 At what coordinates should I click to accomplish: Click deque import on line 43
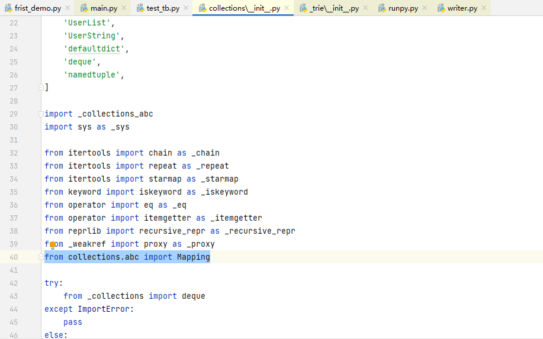click(x=194, y=296)
